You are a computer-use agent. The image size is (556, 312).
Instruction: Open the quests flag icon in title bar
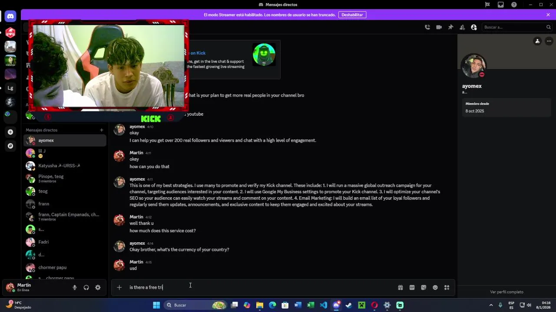coord(487,5)
